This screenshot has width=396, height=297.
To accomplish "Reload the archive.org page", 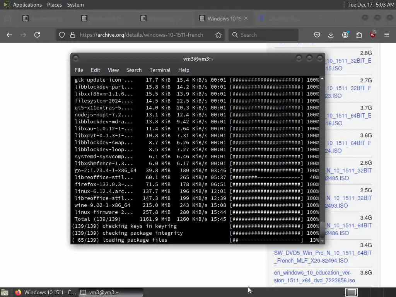I will point(37,35).
